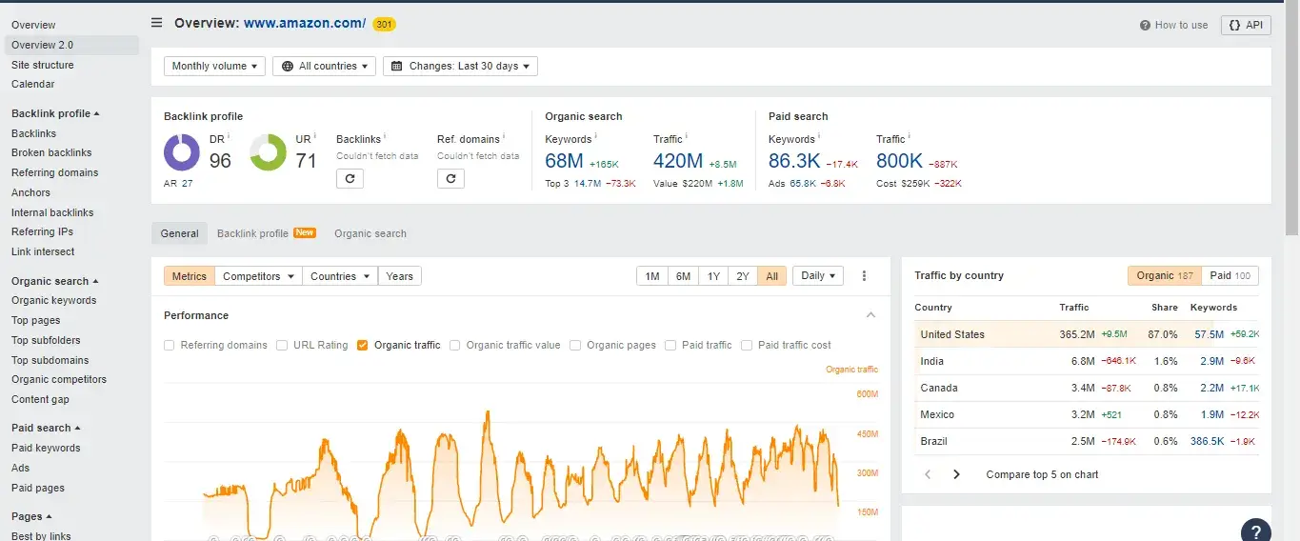
Task: Click the UR donut chart icon
Action: pos(268,152)
